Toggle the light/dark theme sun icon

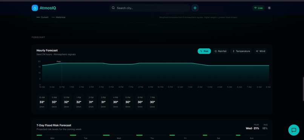[x=269, y=8]
